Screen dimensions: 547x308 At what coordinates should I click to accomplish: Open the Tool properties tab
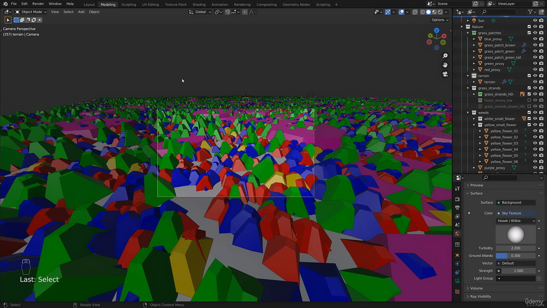[457, 188]
